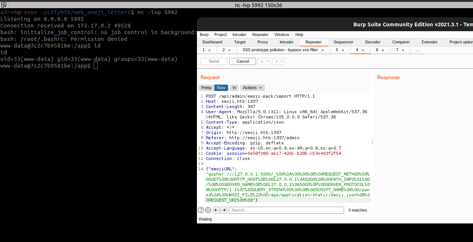This screenshot has width=473, height=242.
Task: Switch request view to Raw
Action: [221, 88]
